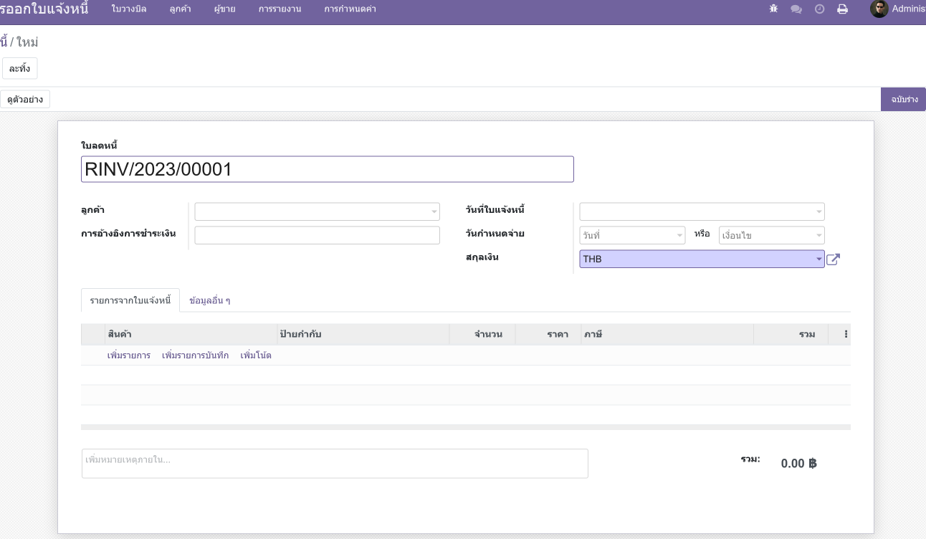Screen dimensions: 926x539
Task: Click the เพิ่มโน้ต add note link
Action: [x=256, y=356]
